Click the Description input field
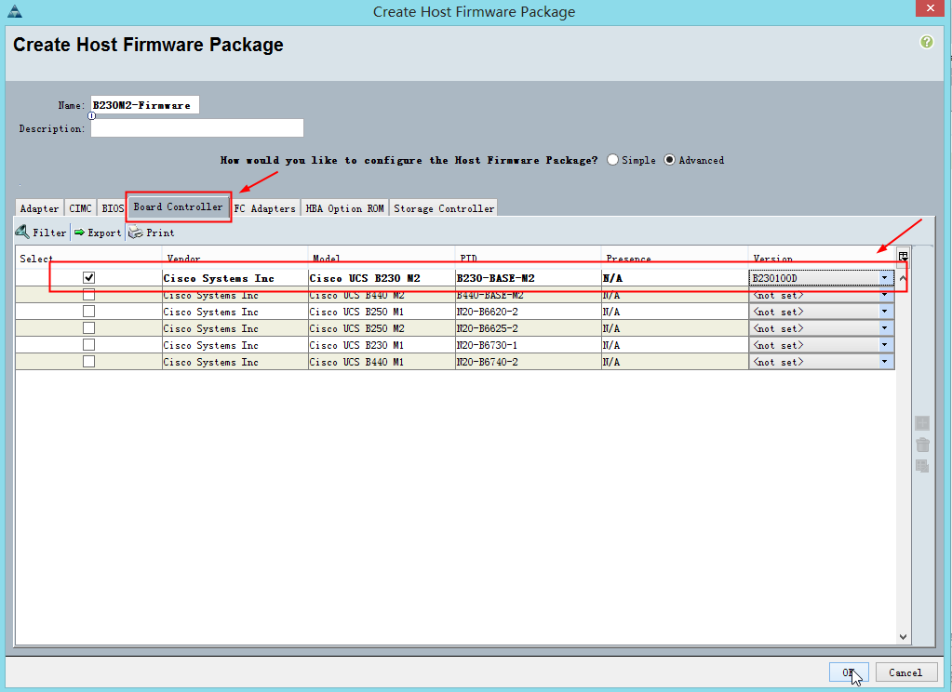This screenshot has height=692, width=952. (196, 128)
